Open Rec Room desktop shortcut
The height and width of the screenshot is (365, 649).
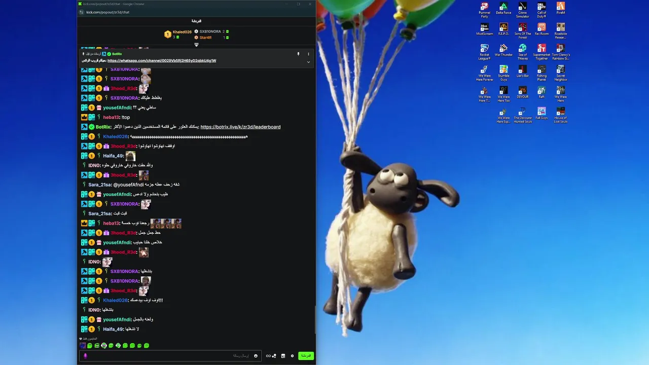[542, 29]
